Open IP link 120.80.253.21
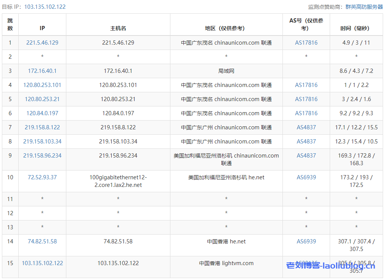Image resolution: width=385 pixels, height=280 pixels. tap(42, 99)
